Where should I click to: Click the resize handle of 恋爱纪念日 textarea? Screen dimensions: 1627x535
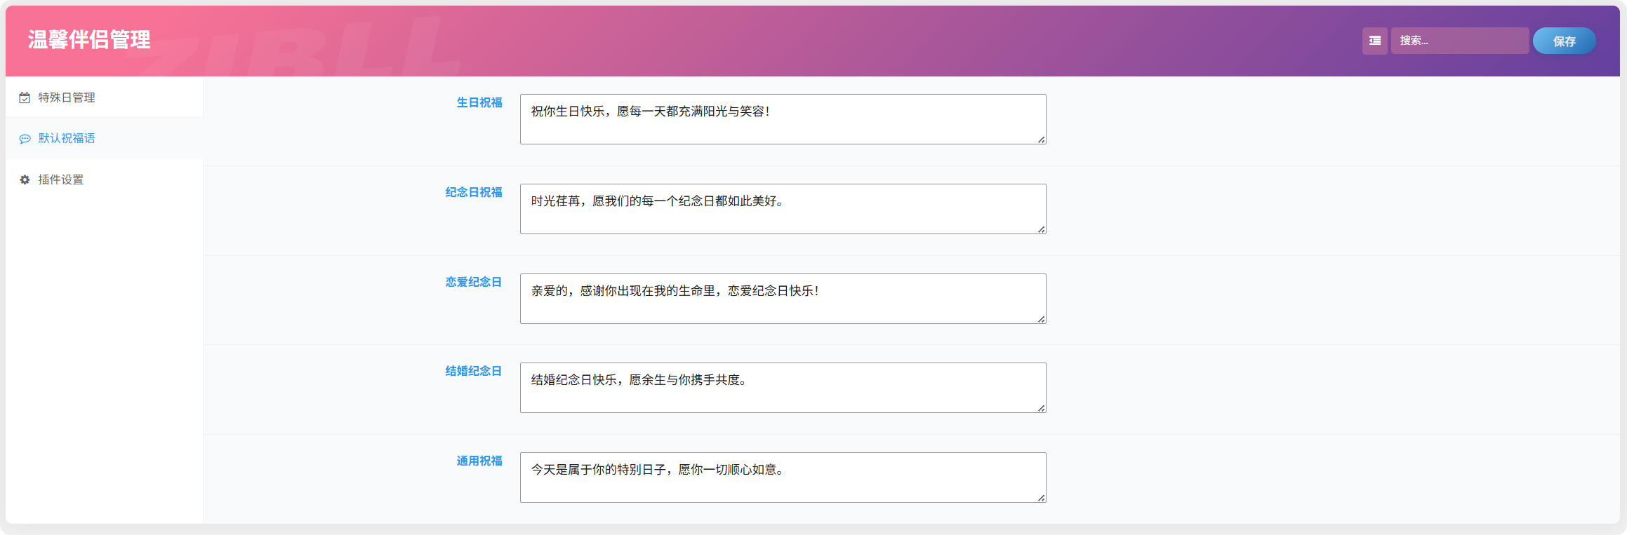coord(1042,319)
